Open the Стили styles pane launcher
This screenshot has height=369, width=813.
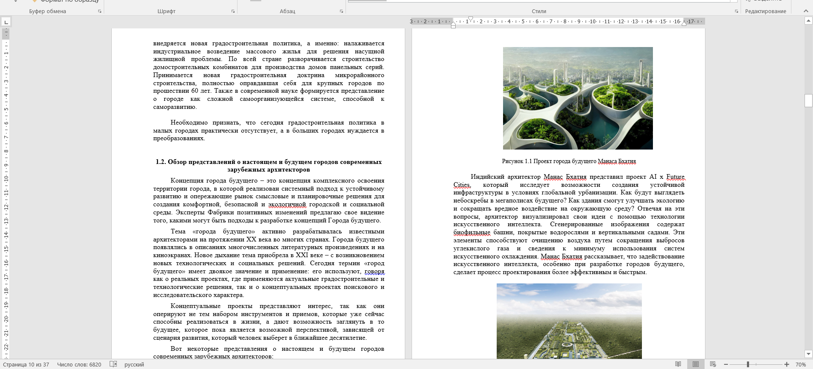[x=736, y=11]
